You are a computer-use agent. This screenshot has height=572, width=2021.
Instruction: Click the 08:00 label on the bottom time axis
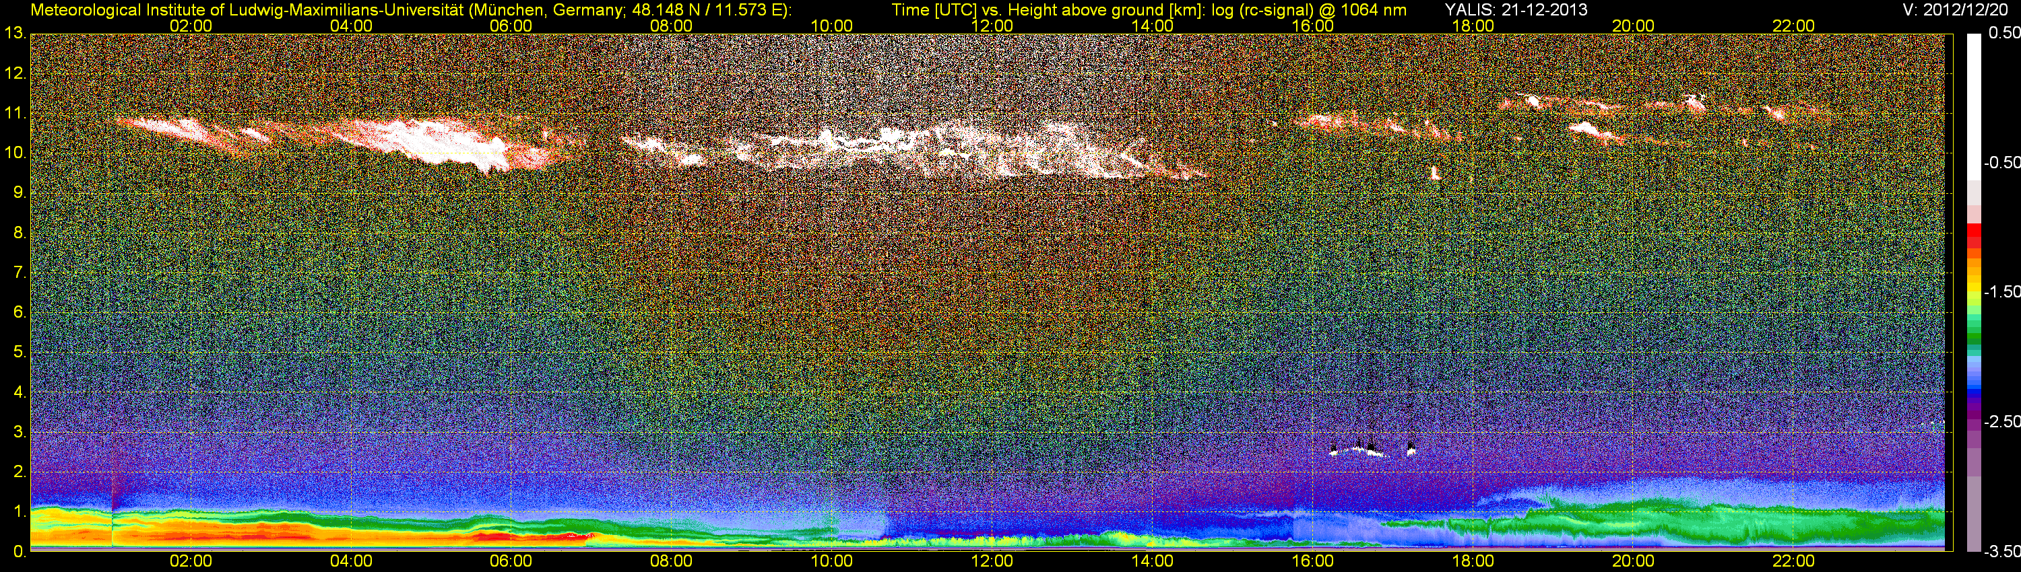coord(672,561)
